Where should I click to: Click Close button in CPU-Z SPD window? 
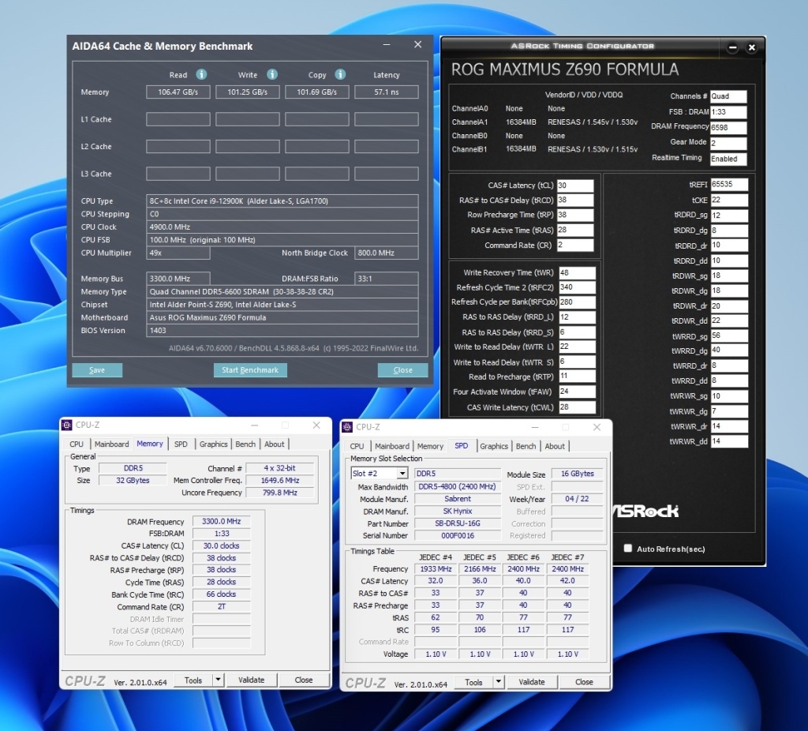584,682
